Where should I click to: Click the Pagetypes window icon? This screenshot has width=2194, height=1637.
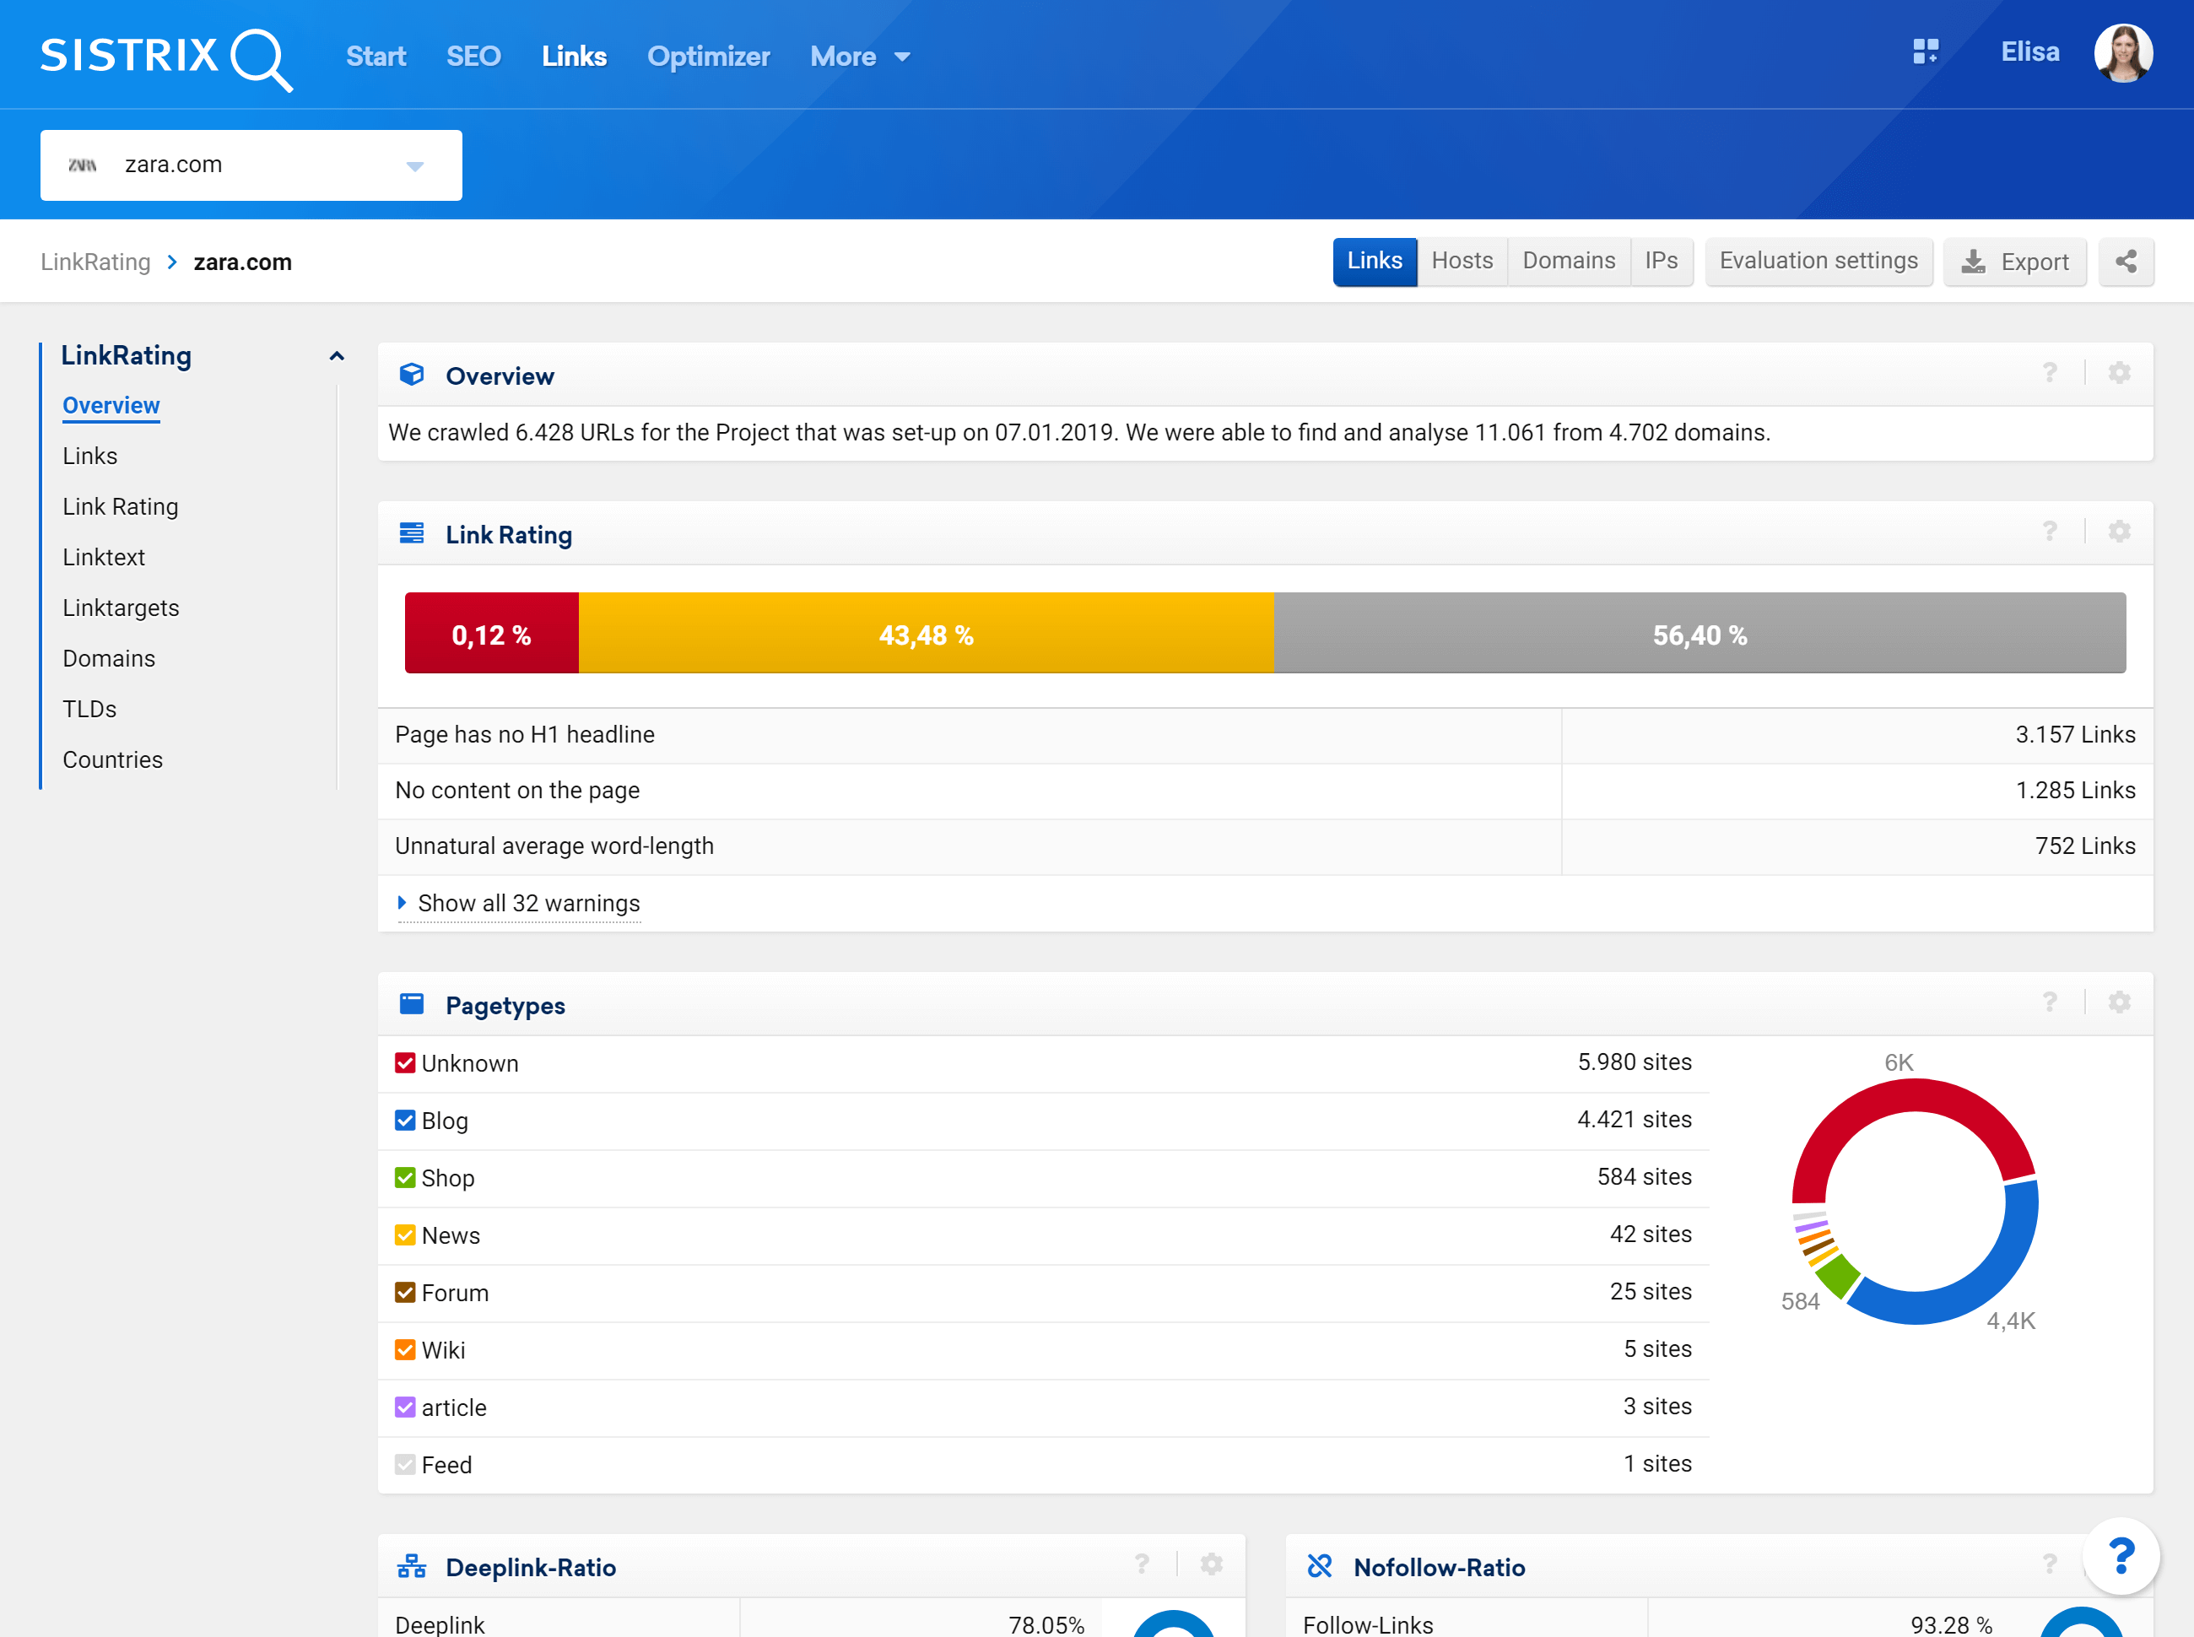(411, 1004)
